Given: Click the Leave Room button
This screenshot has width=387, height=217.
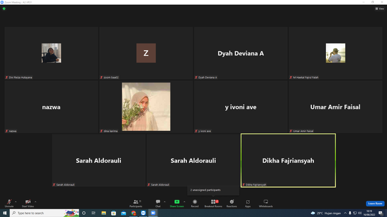Looking at the screenshot, I should (x=375, y=204).
